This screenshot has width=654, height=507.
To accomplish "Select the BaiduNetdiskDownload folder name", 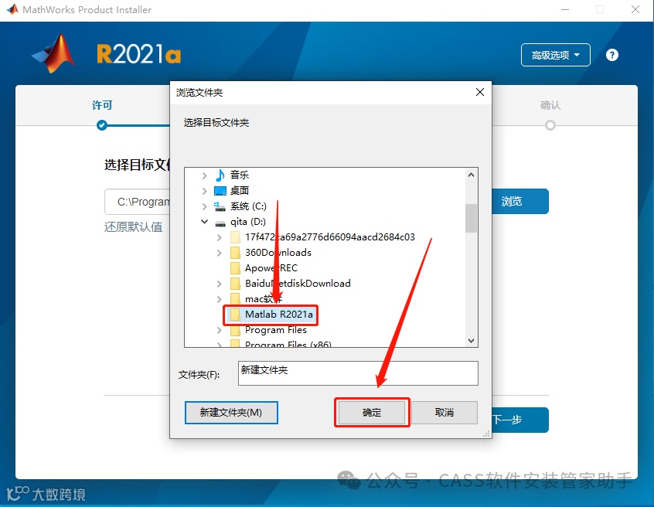I will click(x=298, y=284).
